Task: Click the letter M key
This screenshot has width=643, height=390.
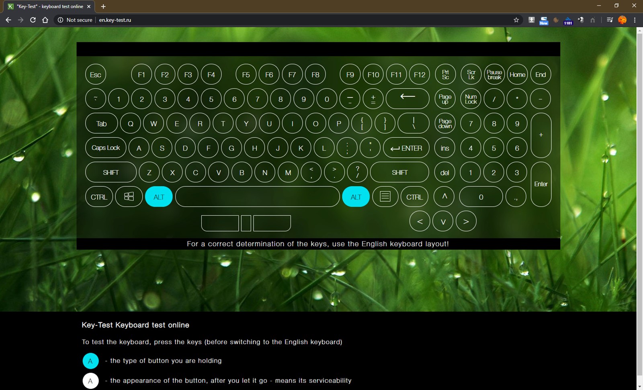Action: click(288, 172)
